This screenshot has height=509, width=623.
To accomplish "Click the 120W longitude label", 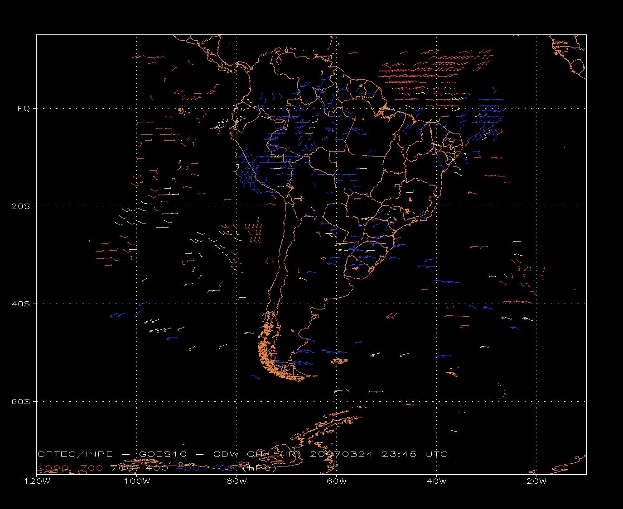I will click(37, 481).
